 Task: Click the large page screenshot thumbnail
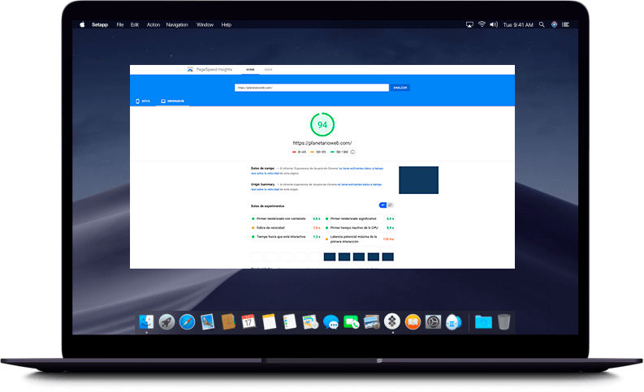pos(418,180)
